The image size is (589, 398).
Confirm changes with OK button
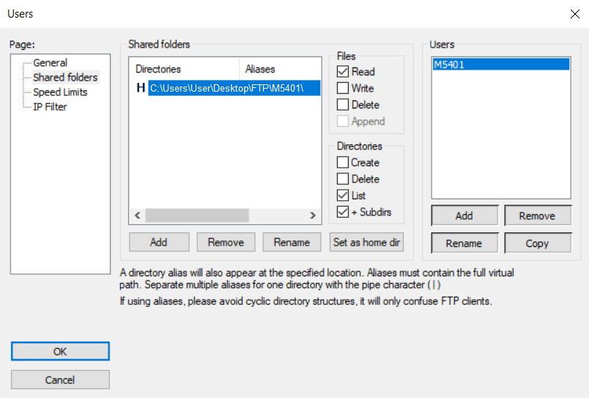60,352
